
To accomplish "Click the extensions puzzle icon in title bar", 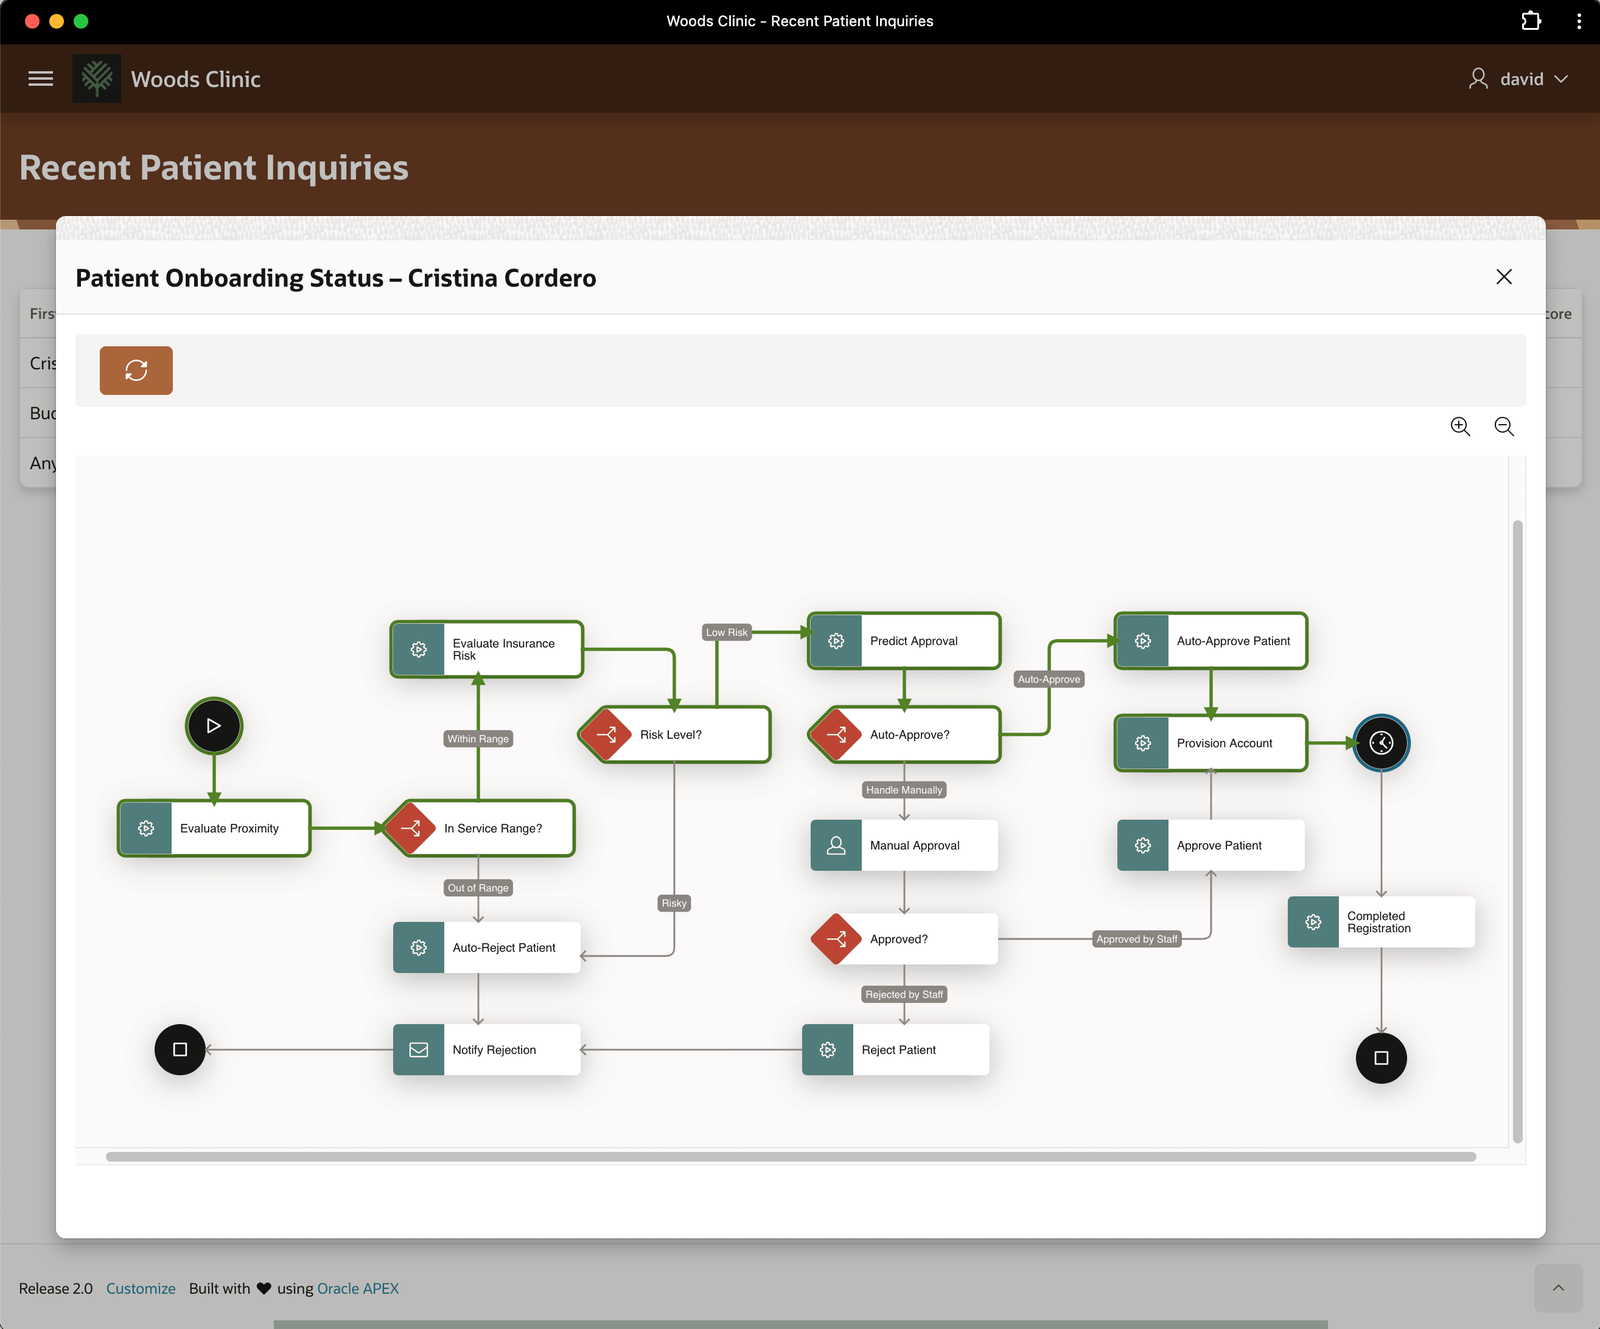I will [x=1531, y=21].
